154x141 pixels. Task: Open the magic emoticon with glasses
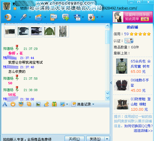[x=21, y=104]
